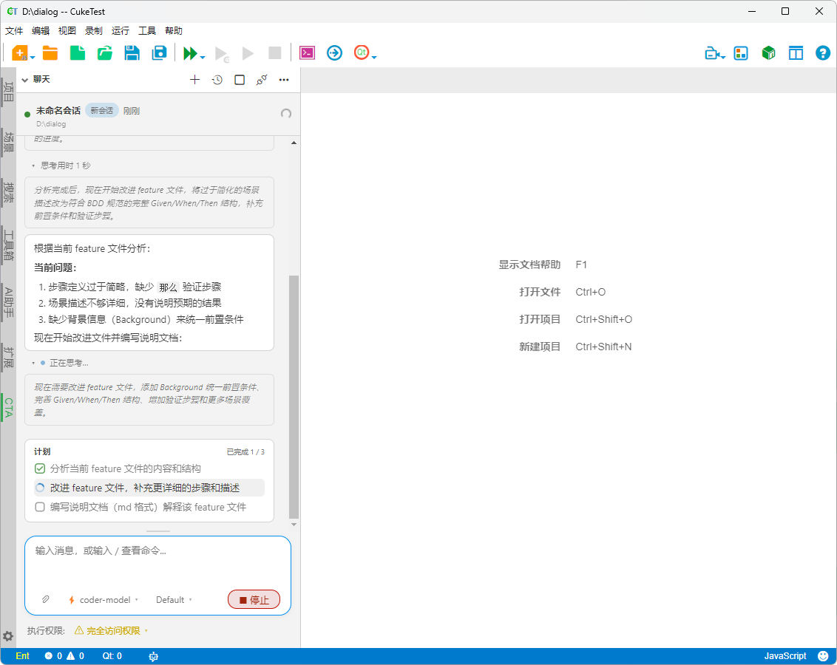Image resolution: width=837 pixels, height=665 pixels.
Task: Click the layout panels icon in top toolbar
Action: tap(796, 52)
